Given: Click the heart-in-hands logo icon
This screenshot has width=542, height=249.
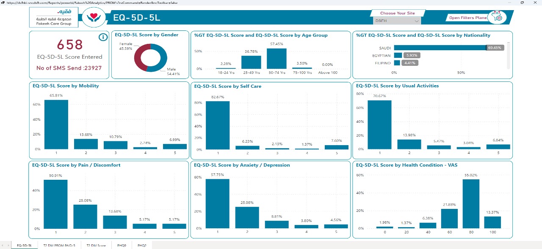Looking at the screenshot, I should [93, 18].
